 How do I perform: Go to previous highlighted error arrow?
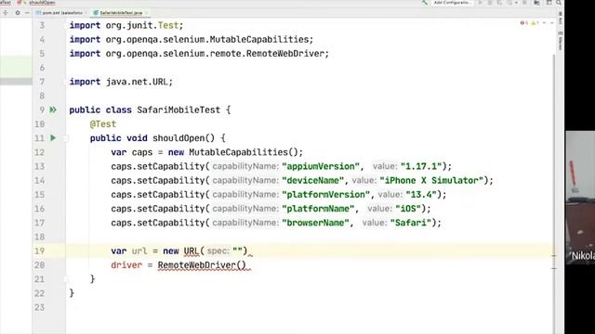pos(544,23)
